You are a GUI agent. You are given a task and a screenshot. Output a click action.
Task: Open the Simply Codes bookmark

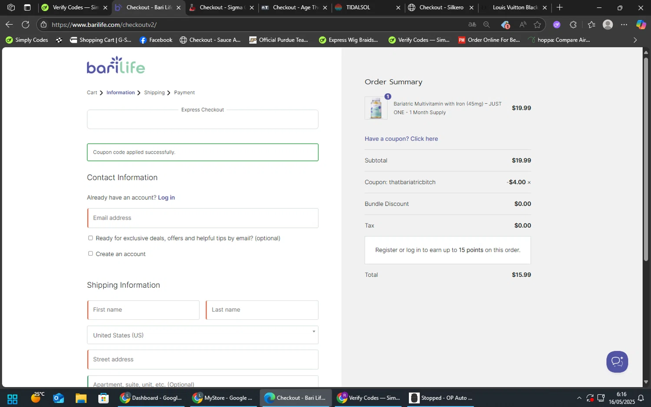pyautogui.click(x=27, y=40)
